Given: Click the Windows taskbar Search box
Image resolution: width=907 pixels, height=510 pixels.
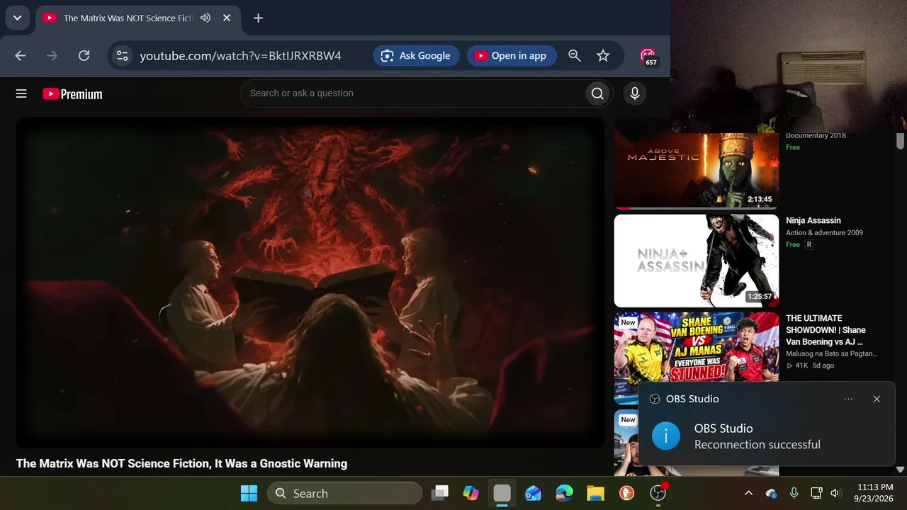Looking at the screenshot, I should [x=344, y=493].
